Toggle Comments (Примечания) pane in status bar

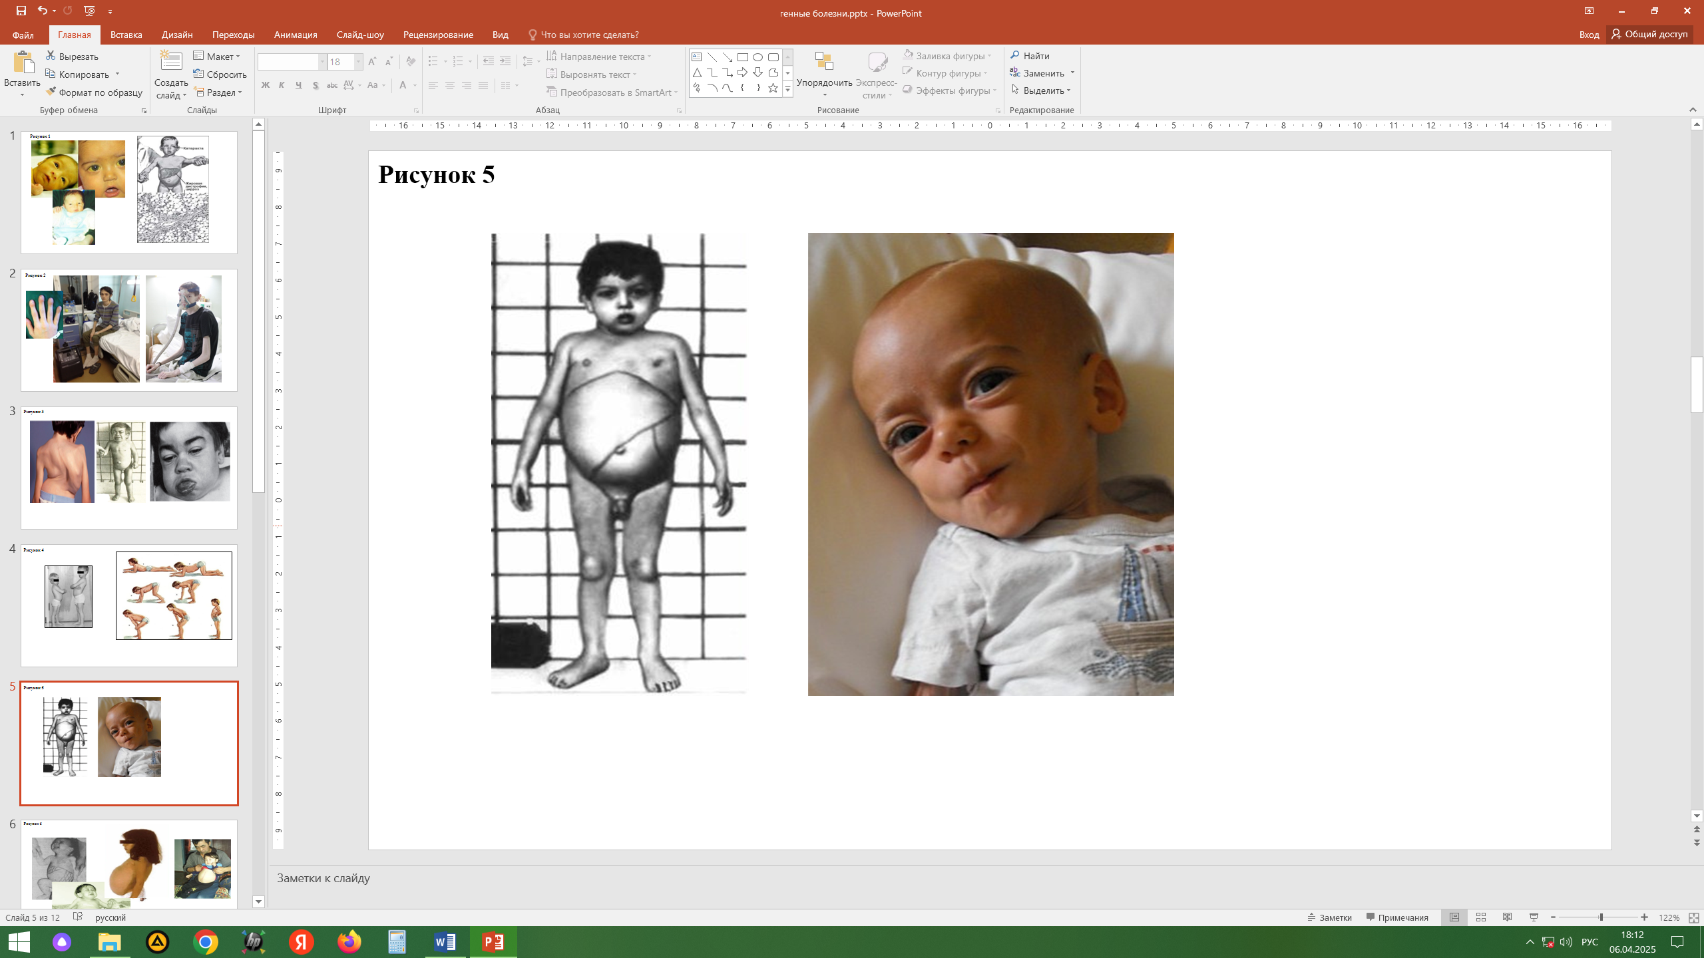1397,917
